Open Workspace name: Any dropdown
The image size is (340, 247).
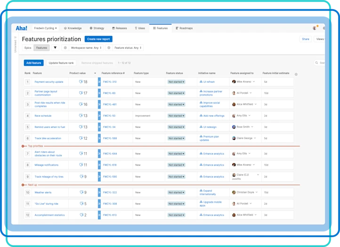pyautogui.click(x=86, y=48)
